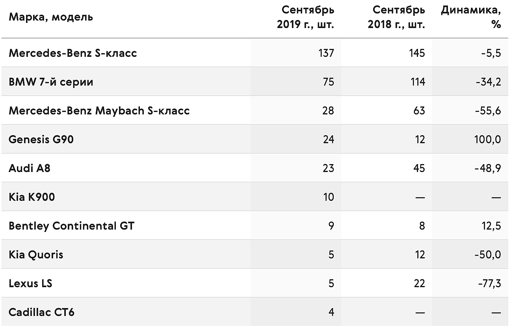Select the Kia Quoris row label
Viewport: 509px width, 327px height.
click(x=36, y=254)
